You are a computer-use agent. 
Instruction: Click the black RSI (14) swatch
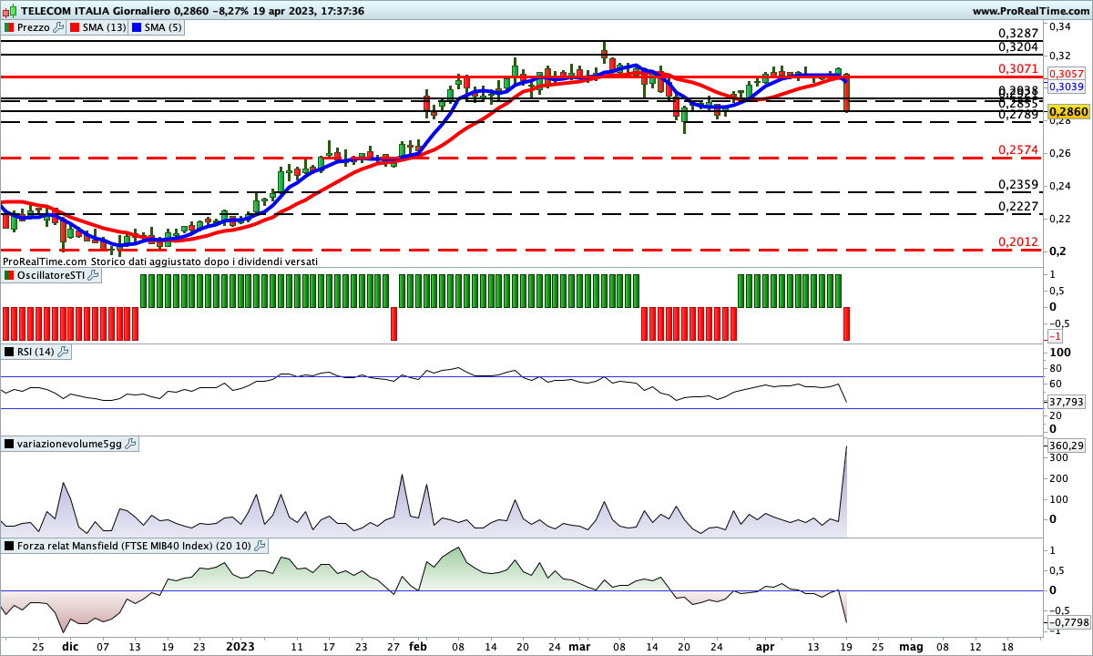9,352
